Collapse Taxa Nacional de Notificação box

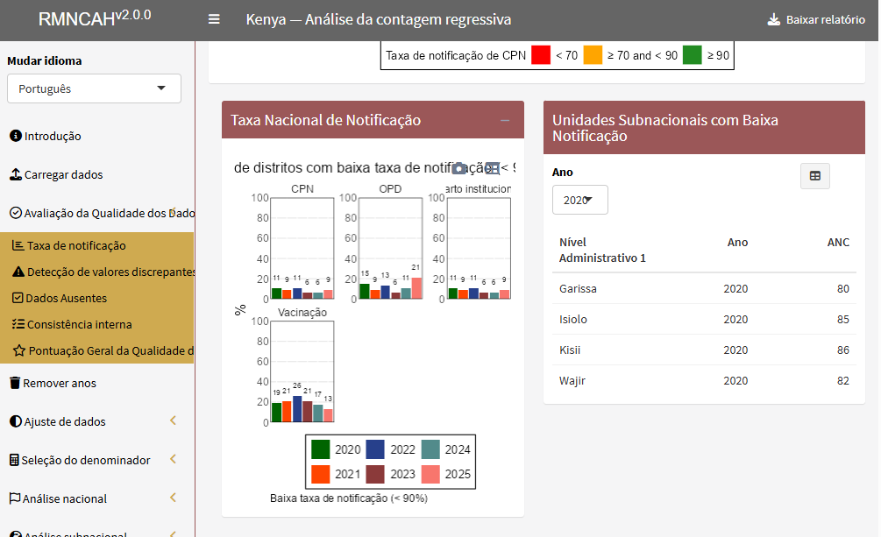[x=505, y=120]
